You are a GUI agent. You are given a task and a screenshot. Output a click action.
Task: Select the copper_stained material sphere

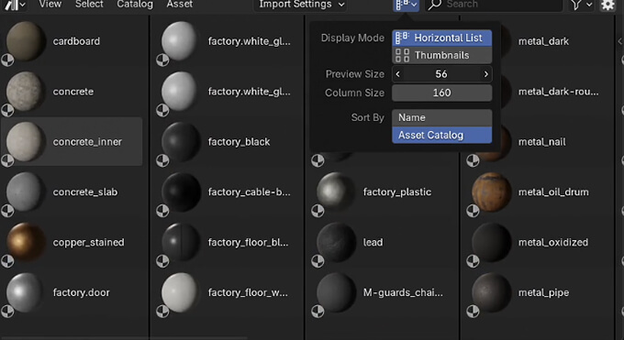click(x=27, y=243)
